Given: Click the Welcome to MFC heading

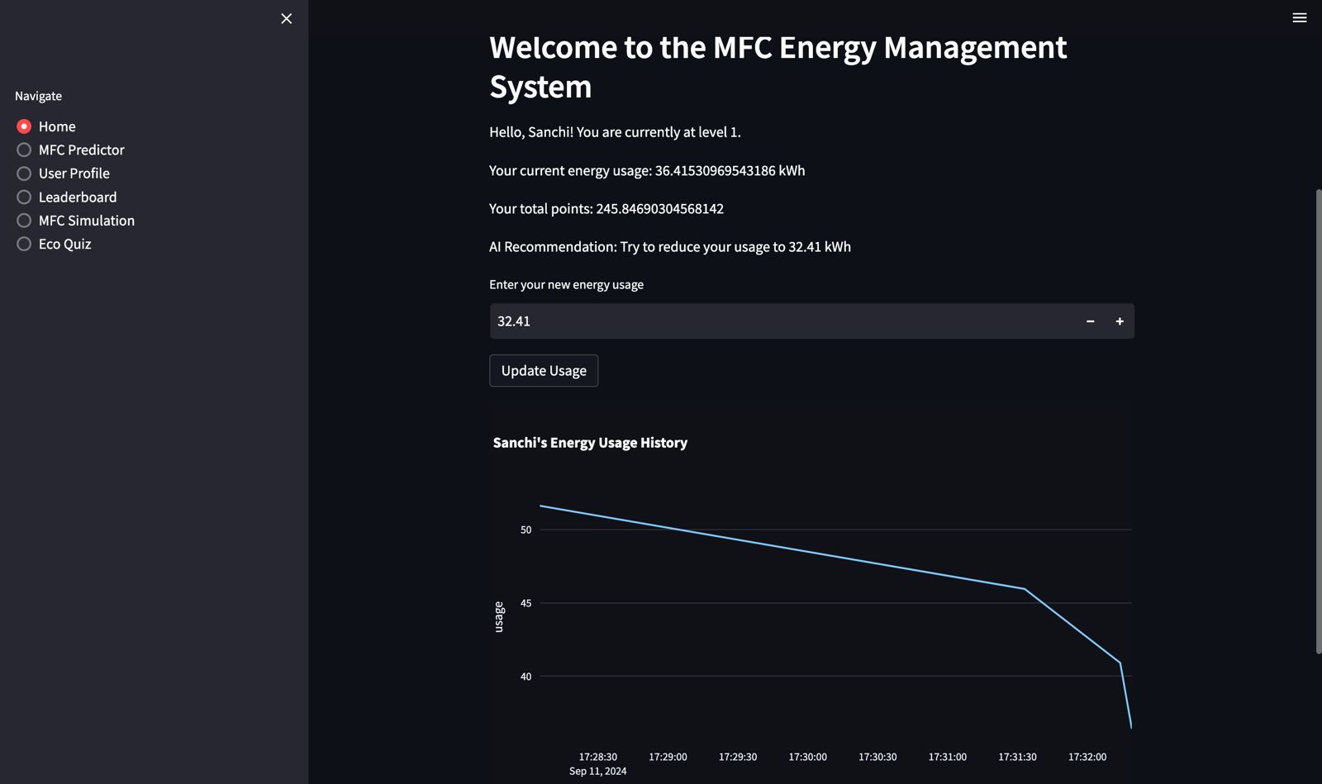Looking at the screenshot, I should (778, 67).
